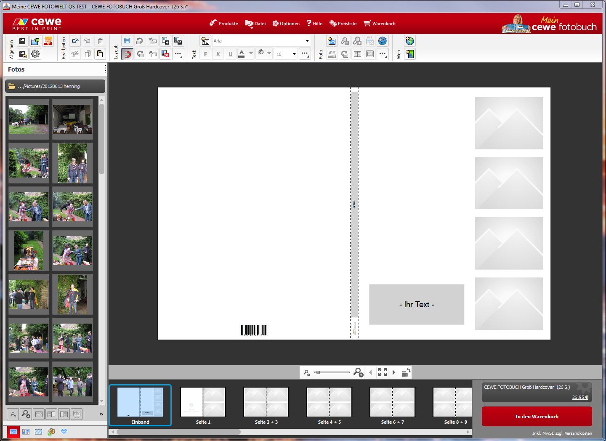Click the Web tile grid icon

click(x=410, y=54)
